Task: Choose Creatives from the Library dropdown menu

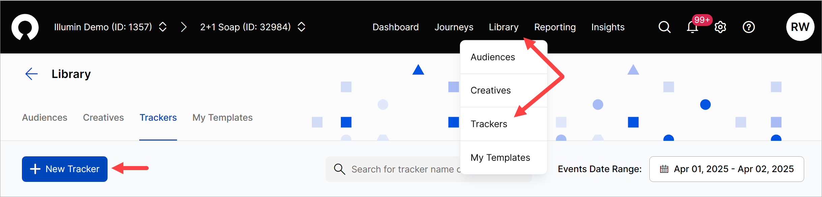Action: [x=490, y=90]
